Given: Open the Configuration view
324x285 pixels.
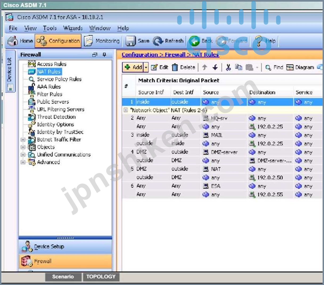Looking at the screenshot, I should tap(58, 41).
